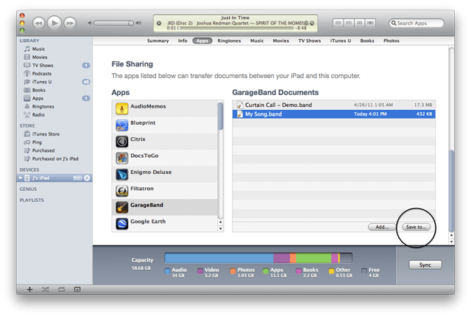471x317 pixels.
Task: Show artwork viewer icon at bottom
Action: (77, 289)
